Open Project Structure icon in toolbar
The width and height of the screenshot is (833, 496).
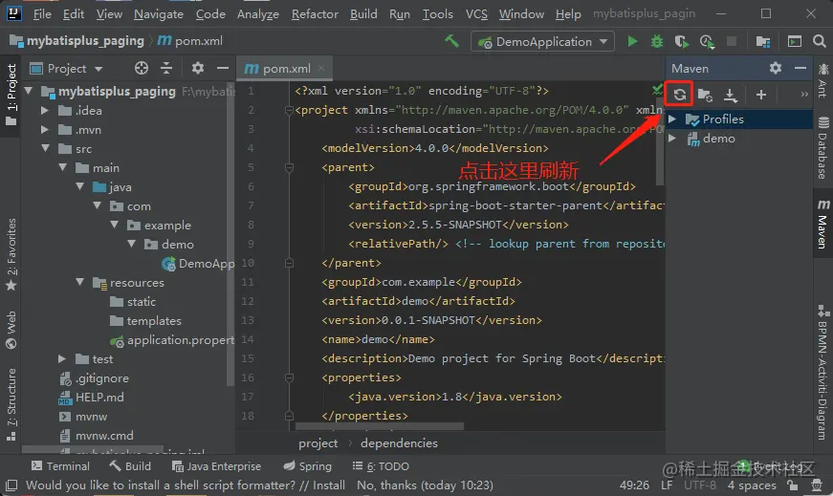[x=763, y=41]
